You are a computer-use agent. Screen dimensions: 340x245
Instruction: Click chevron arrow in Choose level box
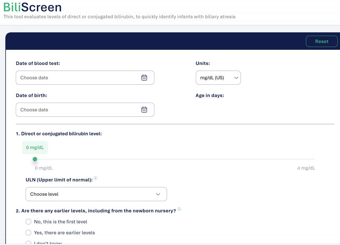158,194
